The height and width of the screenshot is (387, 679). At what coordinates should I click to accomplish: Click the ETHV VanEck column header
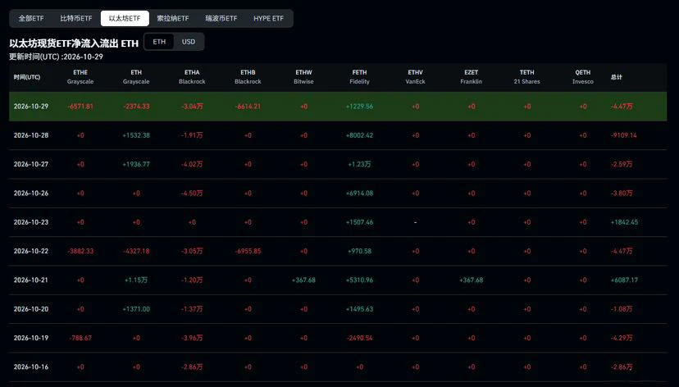pyautogui.click(x=415, y=77)
